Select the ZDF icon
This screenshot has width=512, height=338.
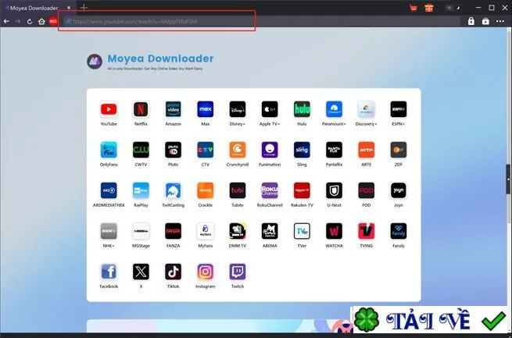399,150
